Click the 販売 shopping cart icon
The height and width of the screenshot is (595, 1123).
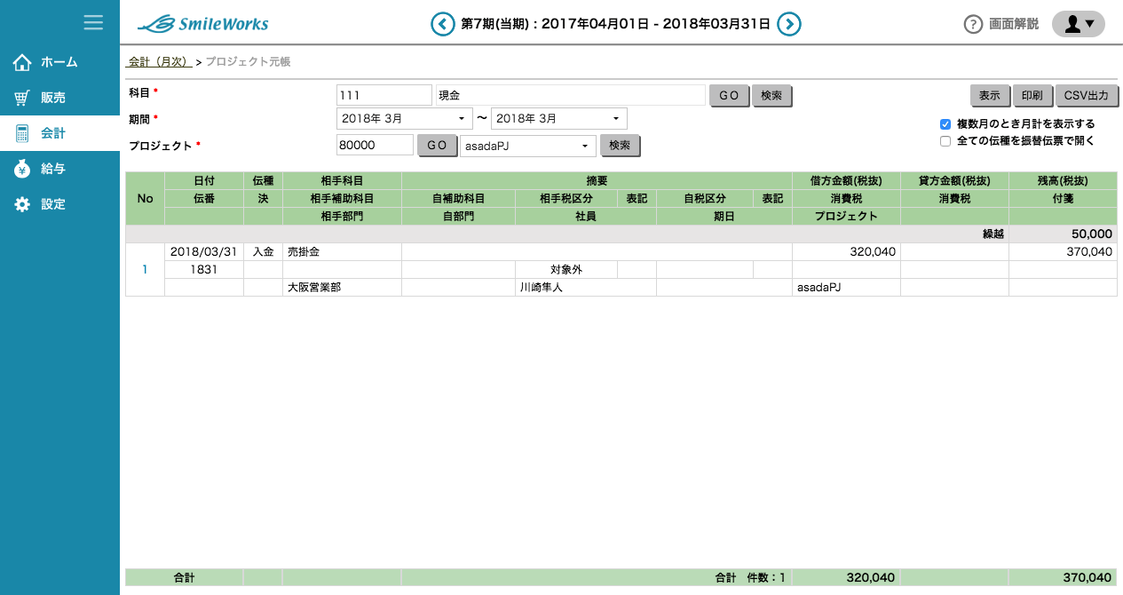tap(23, 98)
